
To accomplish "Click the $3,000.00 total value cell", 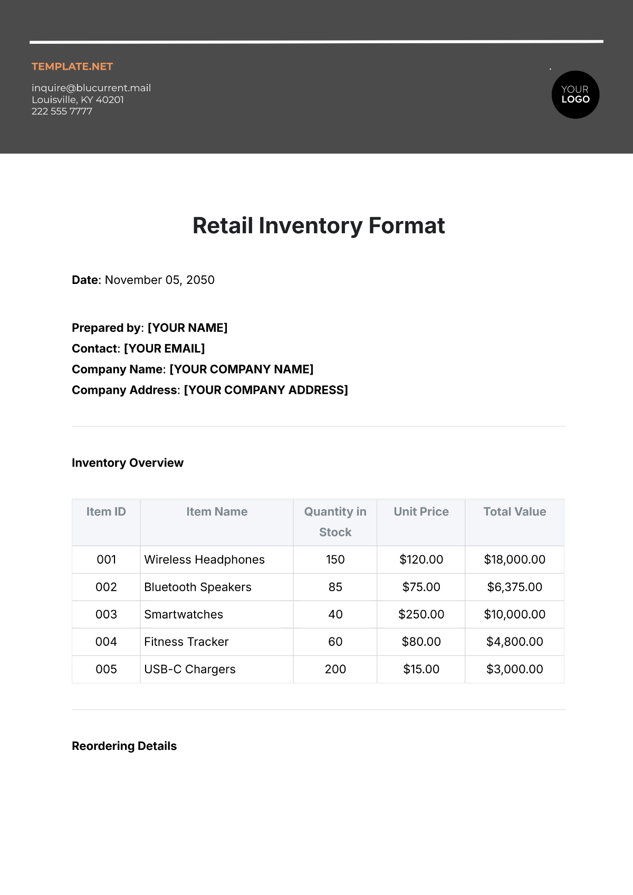I will [514, 669].
